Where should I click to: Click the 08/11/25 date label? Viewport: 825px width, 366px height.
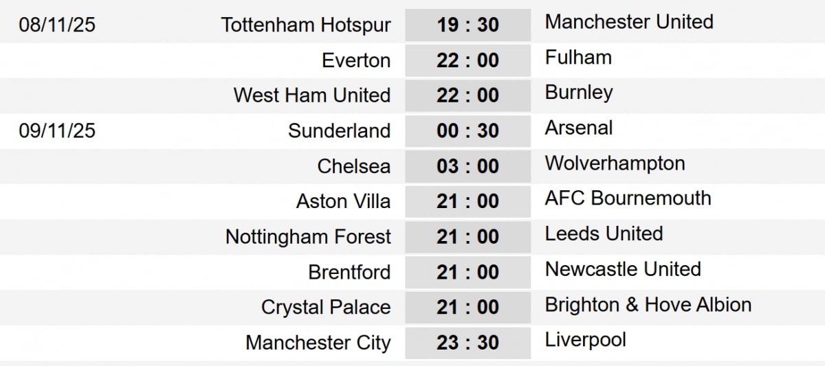tap(57, 25)
